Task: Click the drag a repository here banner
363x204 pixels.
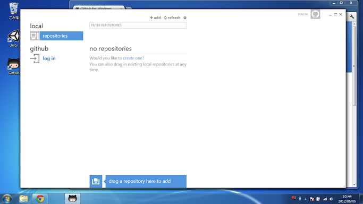Action: click(146, 181)
